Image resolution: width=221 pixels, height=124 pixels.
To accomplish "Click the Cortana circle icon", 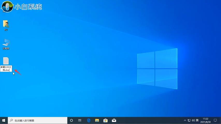I will point(72,120).
